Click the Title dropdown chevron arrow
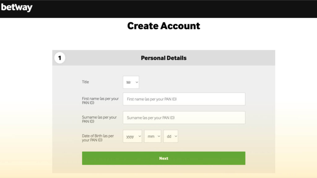317x178 pixels. [x=137, y=82]
